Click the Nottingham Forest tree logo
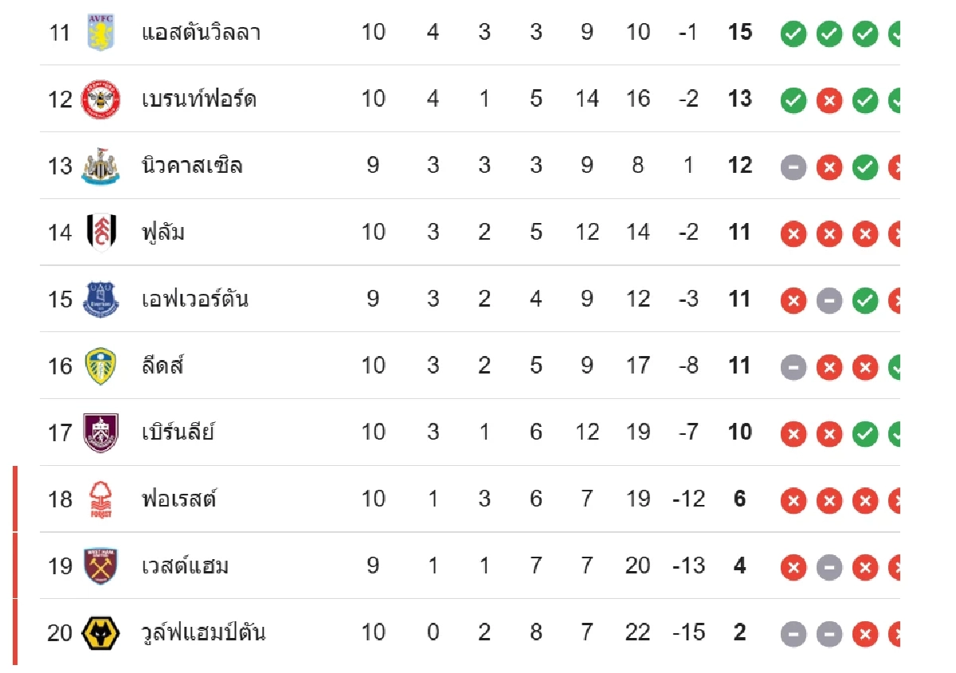The width and height of the screenshot is (956, 673). 100,500
